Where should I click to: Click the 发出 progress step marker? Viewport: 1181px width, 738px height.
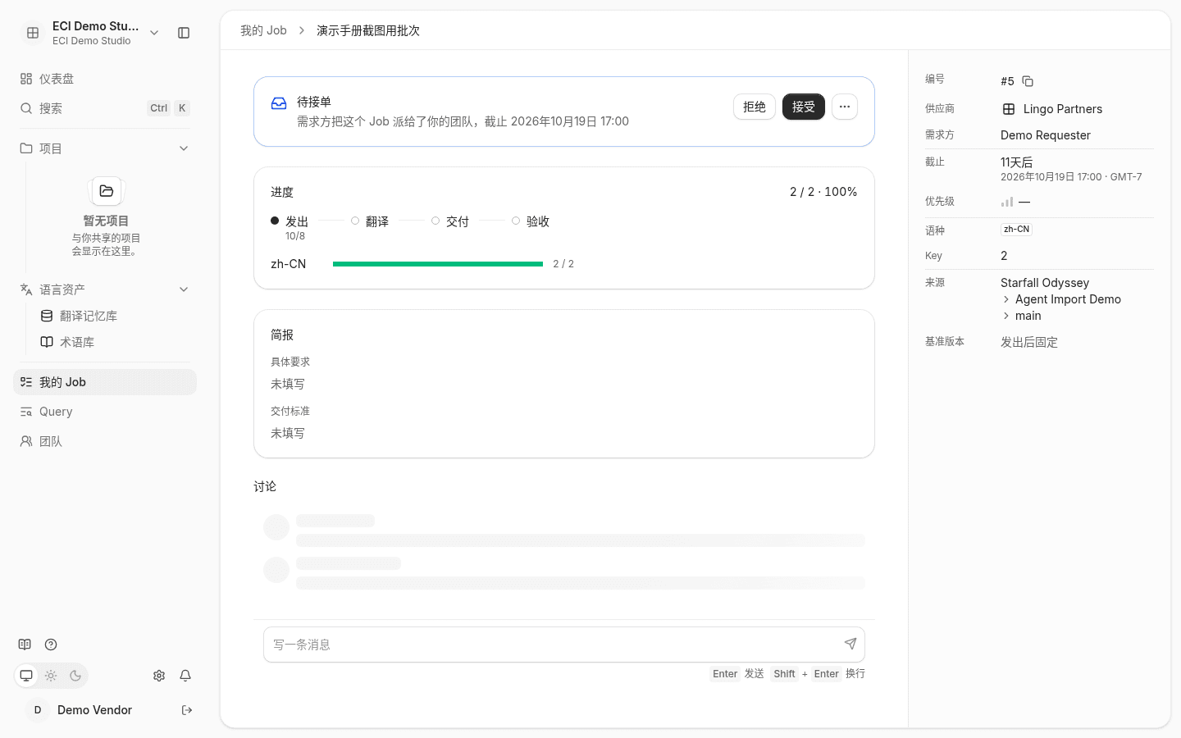point(275,221)
